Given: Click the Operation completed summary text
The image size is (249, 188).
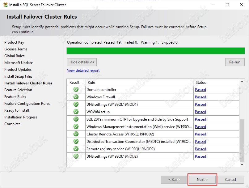Looking at the screenshot, I should (123, 42).
